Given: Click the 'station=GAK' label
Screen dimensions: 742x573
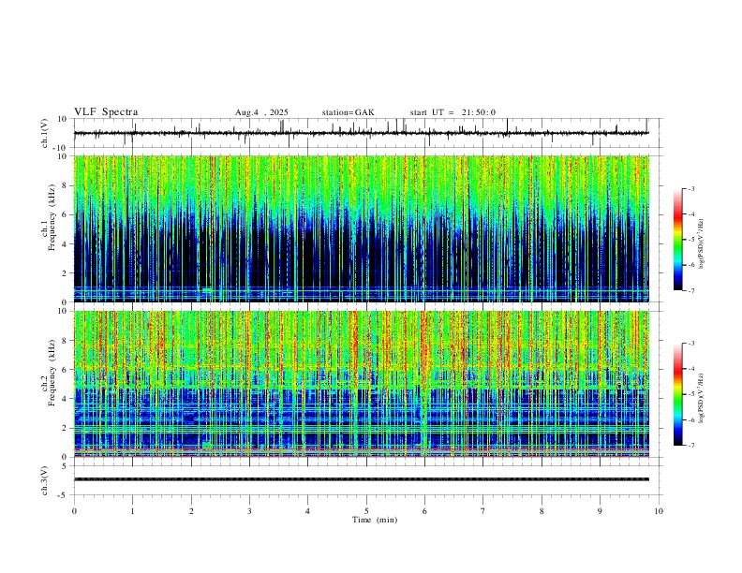Looking at the screenshot, I should pos(349,112).
